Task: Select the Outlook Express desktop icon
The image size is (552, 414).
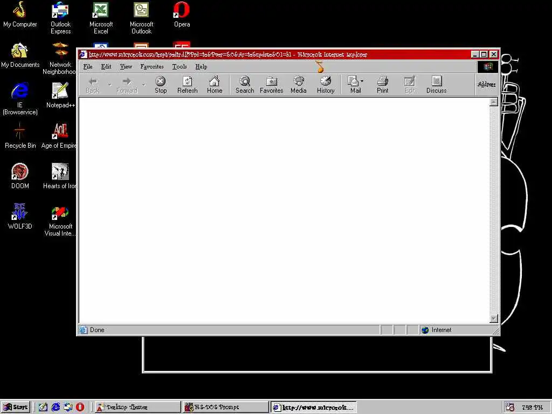Action: (x=60, y=18)
